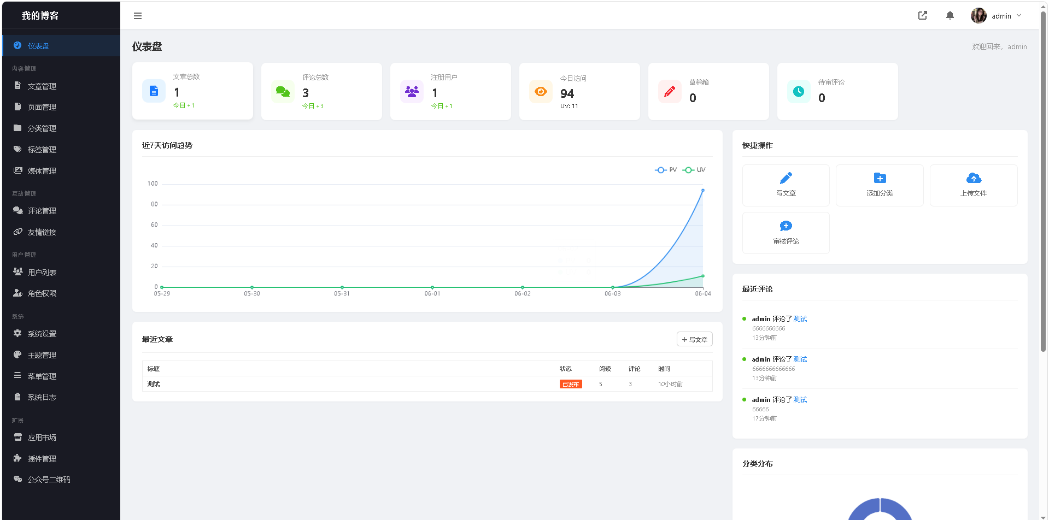Click the 05-31 date label on chart axis
This screenshot has width=1049, height=520.
342,294
